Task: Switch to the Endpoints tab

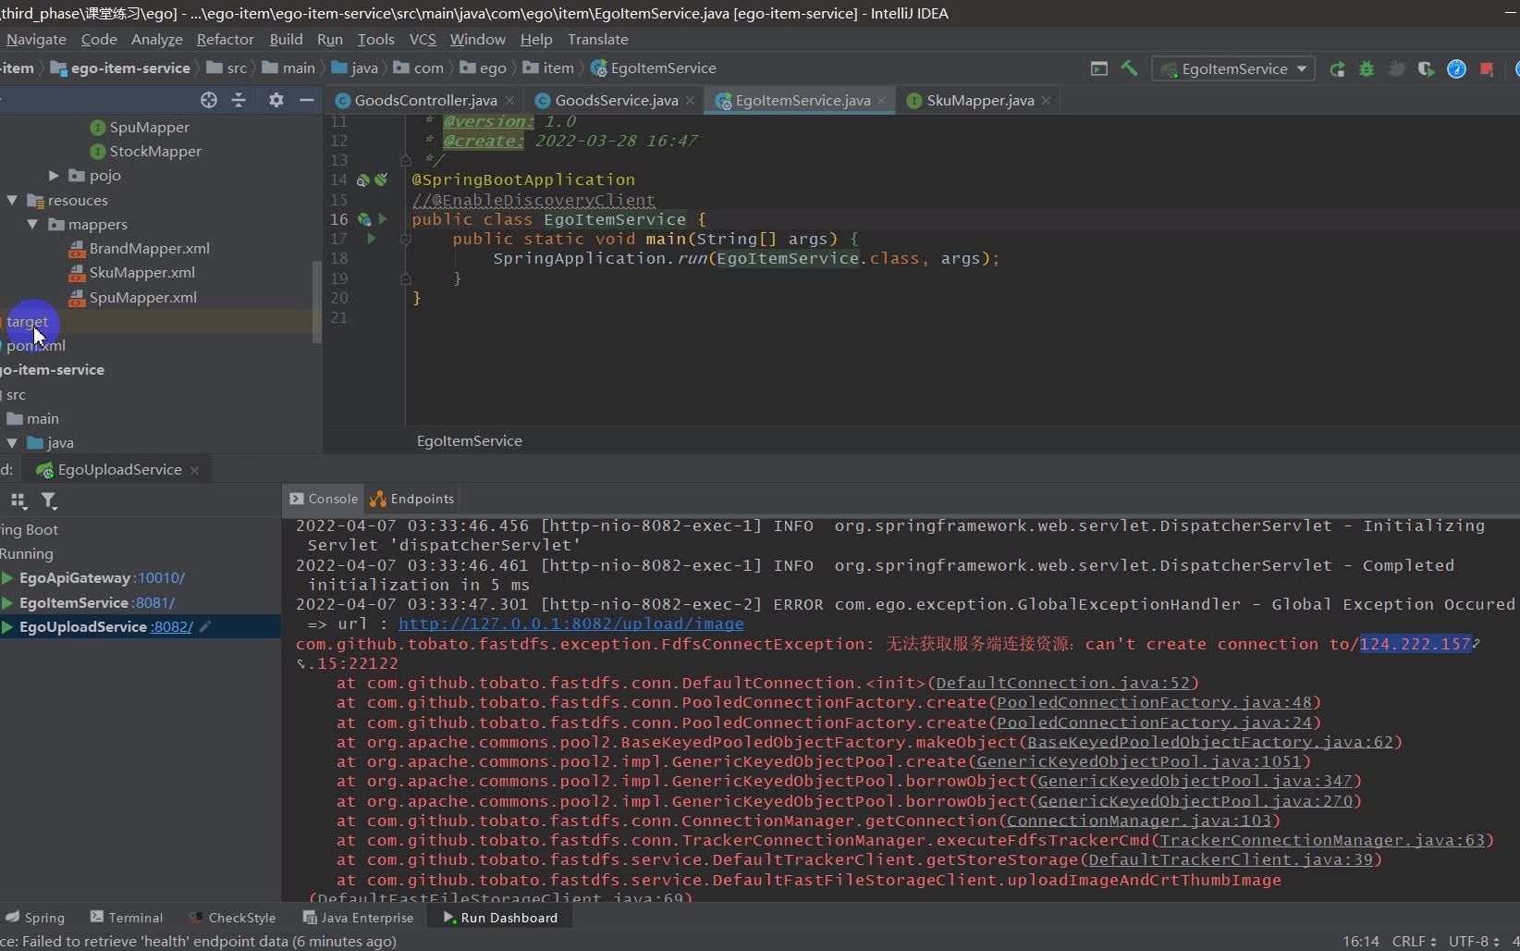Action: [x=412, y=499]
